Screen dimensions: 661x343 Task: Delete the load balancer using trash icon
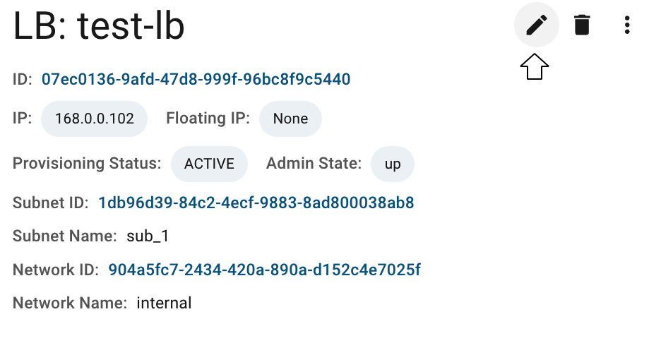pos(582,25)
